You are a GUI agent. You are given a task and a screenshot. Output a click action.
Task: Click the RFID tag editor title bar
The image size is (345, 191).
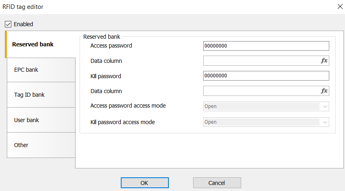coord(162,6)
